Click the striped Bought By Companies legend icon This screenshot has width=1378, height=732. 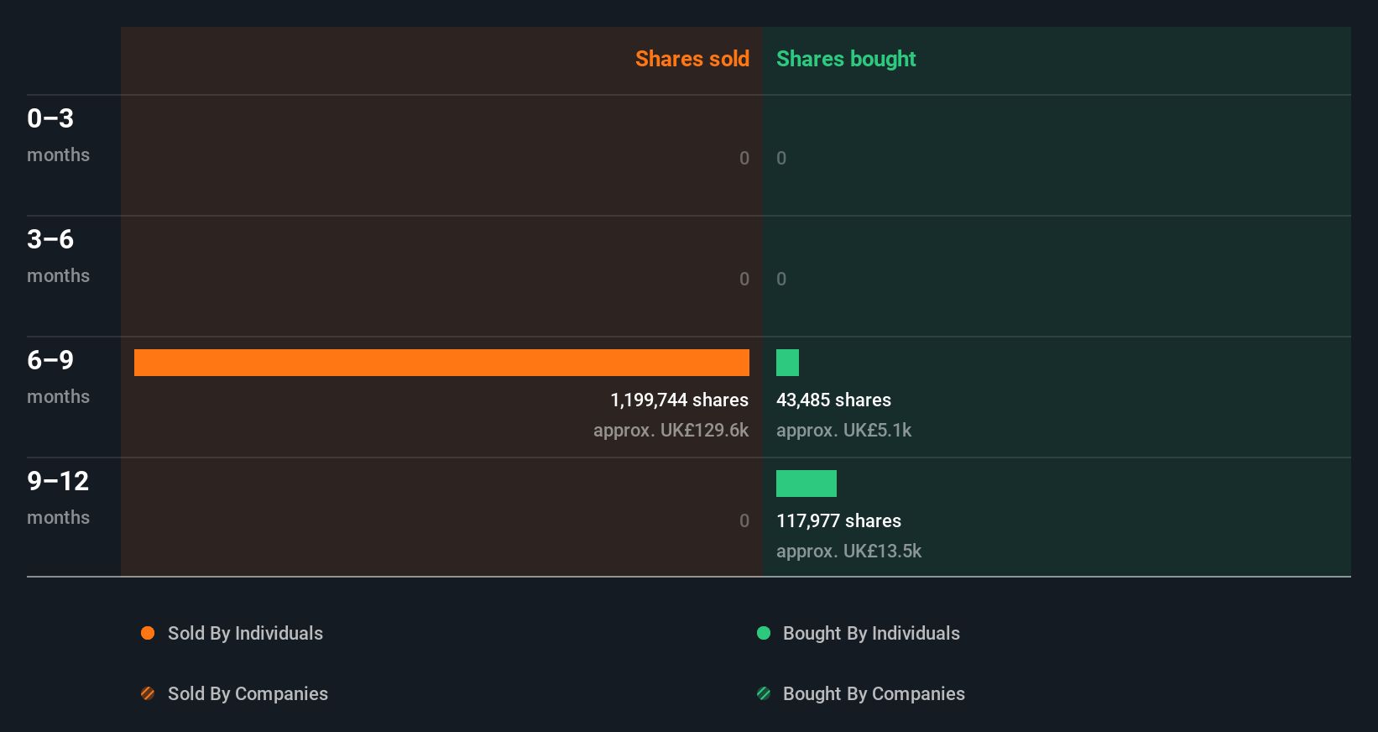pos(764,693)
